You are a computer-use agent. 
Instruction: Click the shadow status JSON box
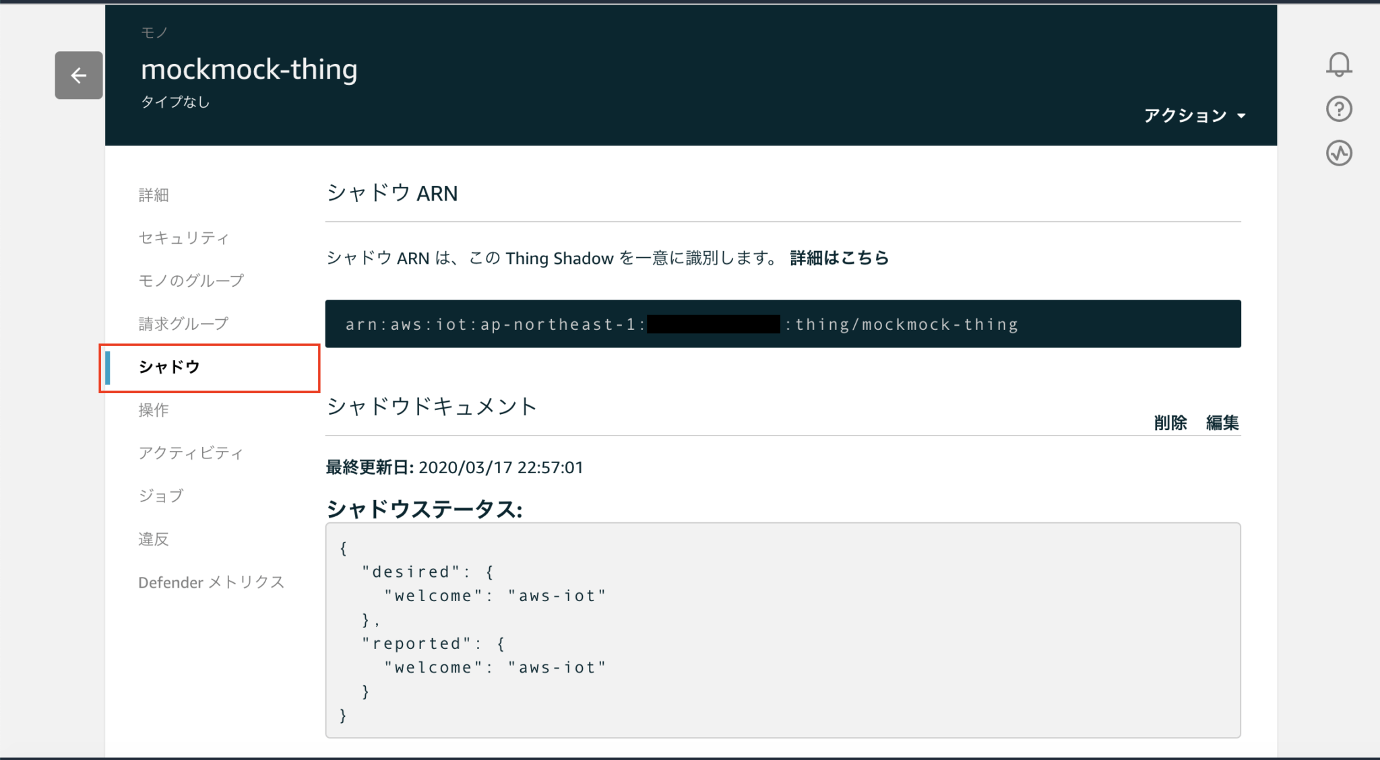pyautogui.click(x=783, y=630)
